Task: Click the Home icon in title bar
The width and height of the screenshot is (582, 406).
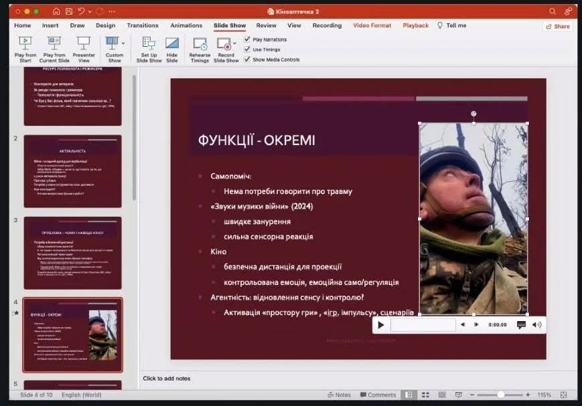Action: (x=56, y=11)
